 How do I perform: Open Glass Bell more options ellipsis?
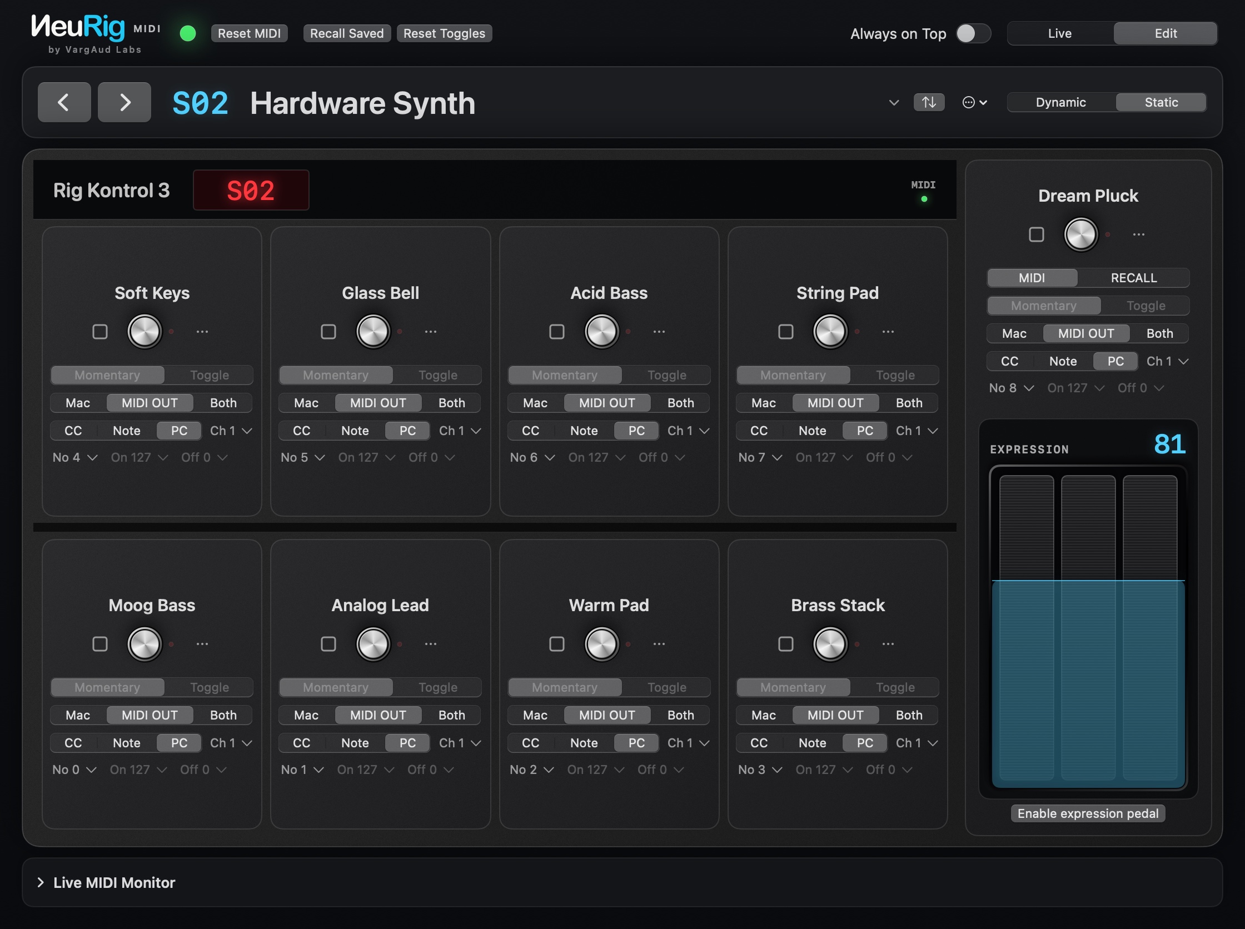tap(431, 332)
